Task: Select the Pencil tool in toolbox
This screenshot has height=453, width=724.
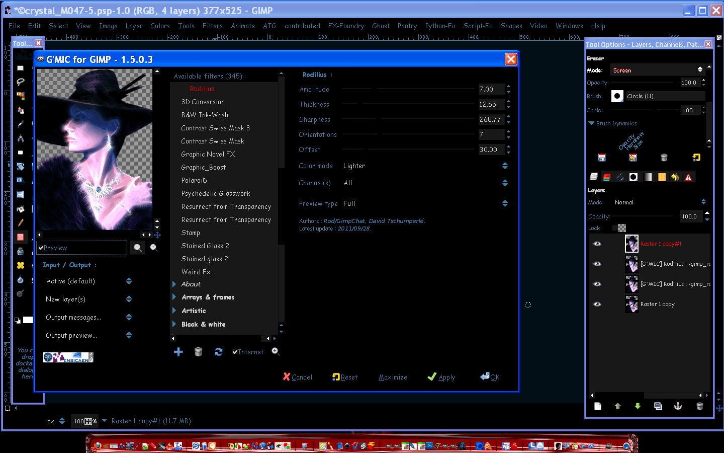Action: 21,222
